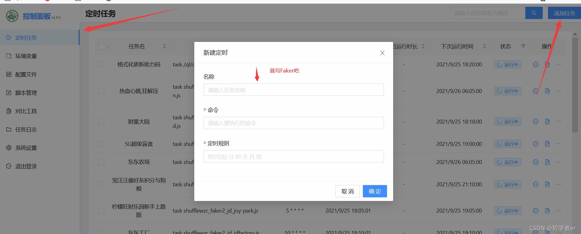Pause icon for 东东农场 row
Screen dimensions: 581x234
click(x=535, y=162)
